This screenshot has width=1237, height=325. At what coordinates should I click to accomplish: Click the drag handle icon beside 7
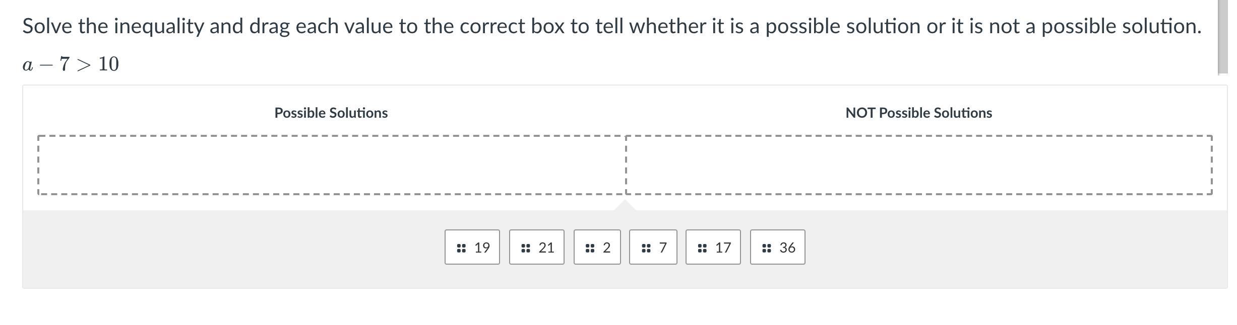(x=646, y=248)
